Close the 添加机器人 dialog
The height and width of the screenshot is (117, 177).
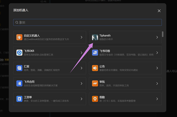159,11
